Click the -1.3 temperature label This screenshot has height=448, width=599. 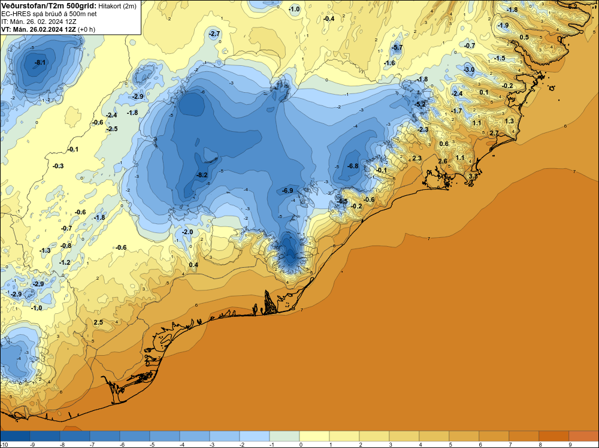45,250
